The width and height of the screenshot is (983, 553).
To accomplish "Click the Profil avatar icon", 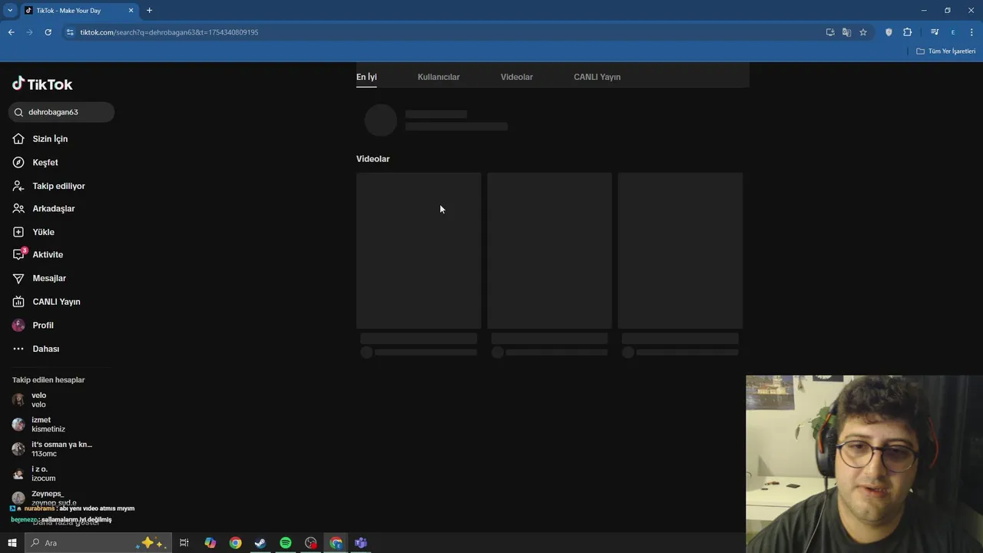I will pyautogui.click(x=18, y=325).
